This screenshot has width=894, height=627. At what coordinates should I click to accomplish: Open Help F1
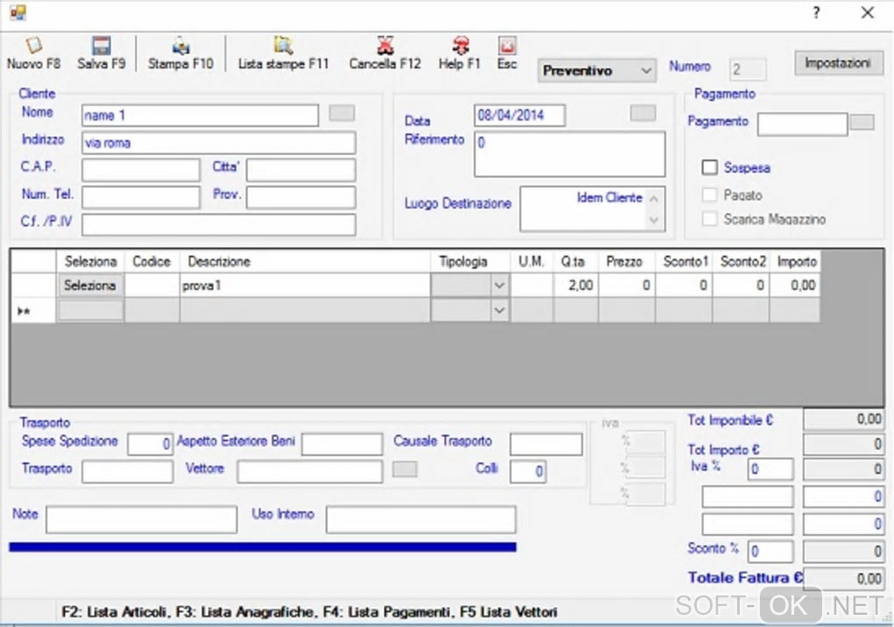[460, 46]
